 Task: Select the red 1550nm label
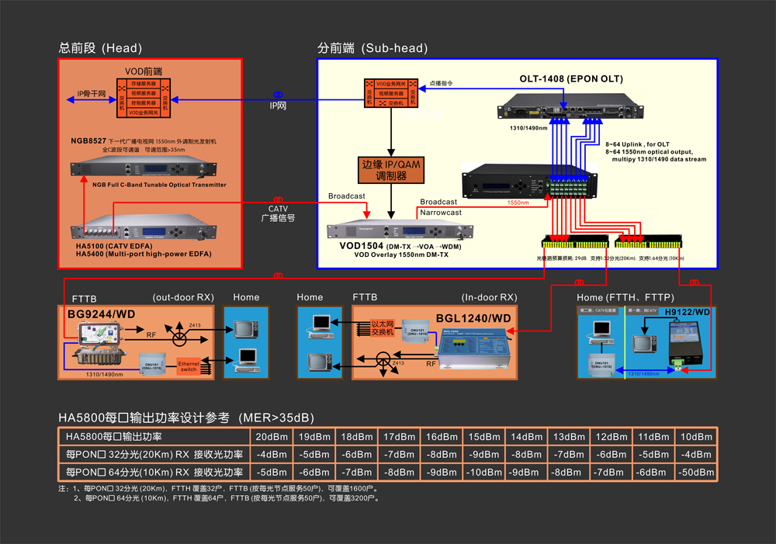point(518,203)
